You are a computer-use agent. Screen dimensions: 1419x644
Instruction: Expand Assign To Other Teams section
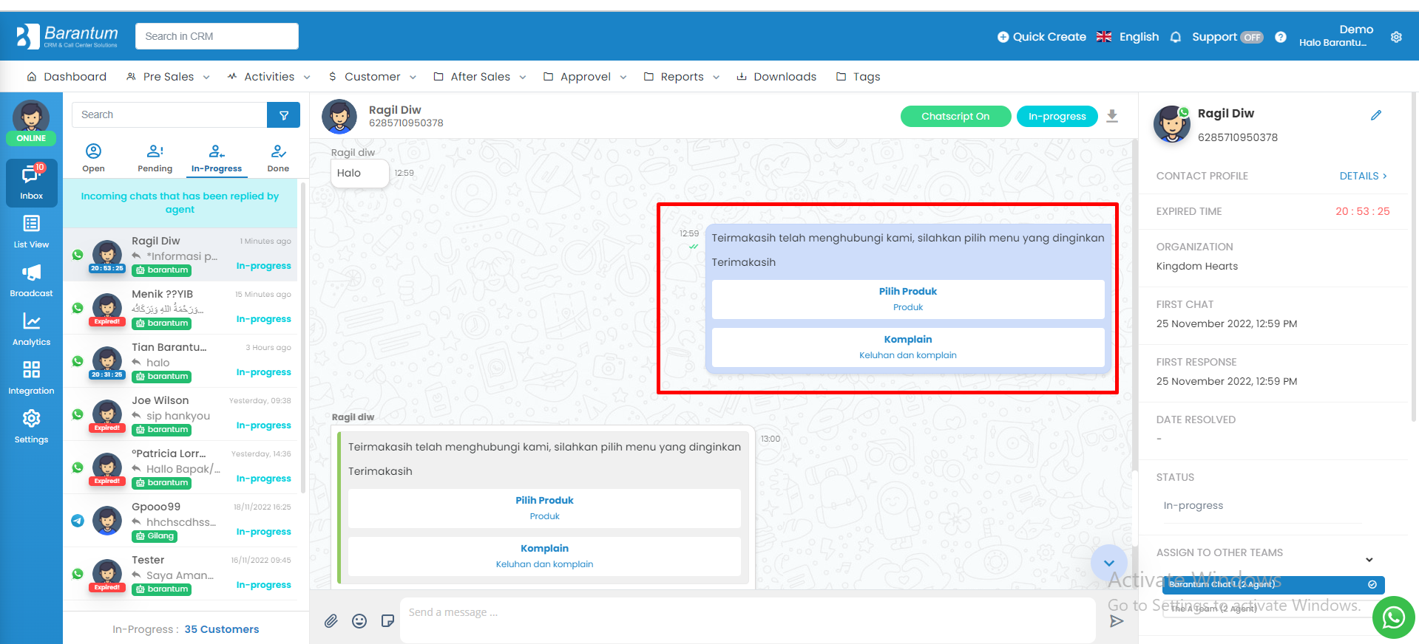[1369, 560]
